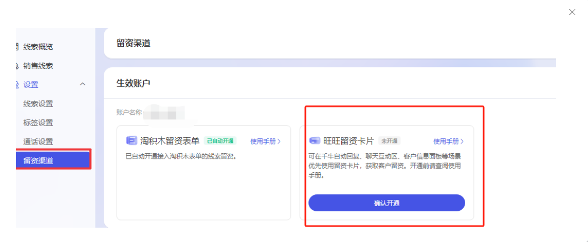Open 销售线索 in the sidebar
This screenshot has height=242, width=588.
tap(38, 66)
